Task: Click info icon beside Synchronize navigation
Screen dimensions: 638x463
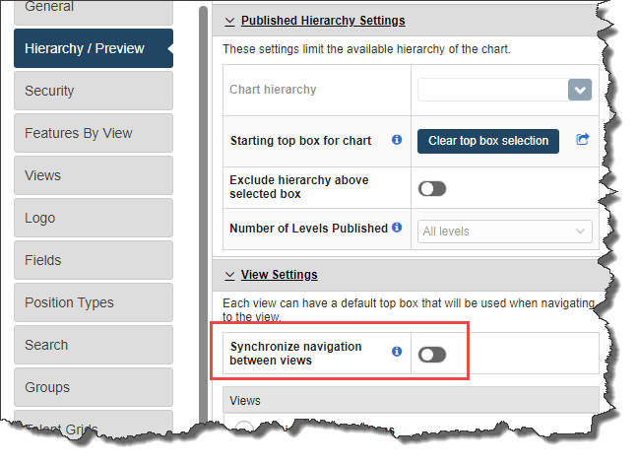Action: coord(397,351)
